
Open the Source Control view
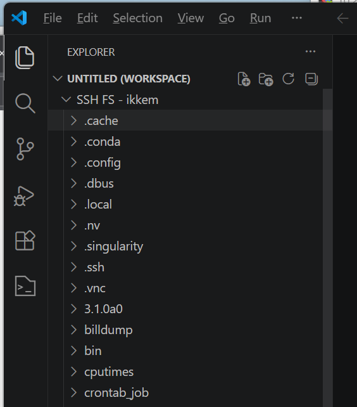point(25,149)
